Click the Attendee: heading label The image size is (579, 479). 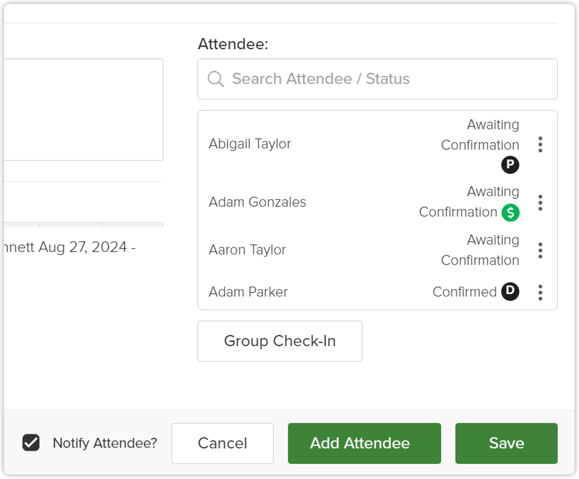pos(233,44)
